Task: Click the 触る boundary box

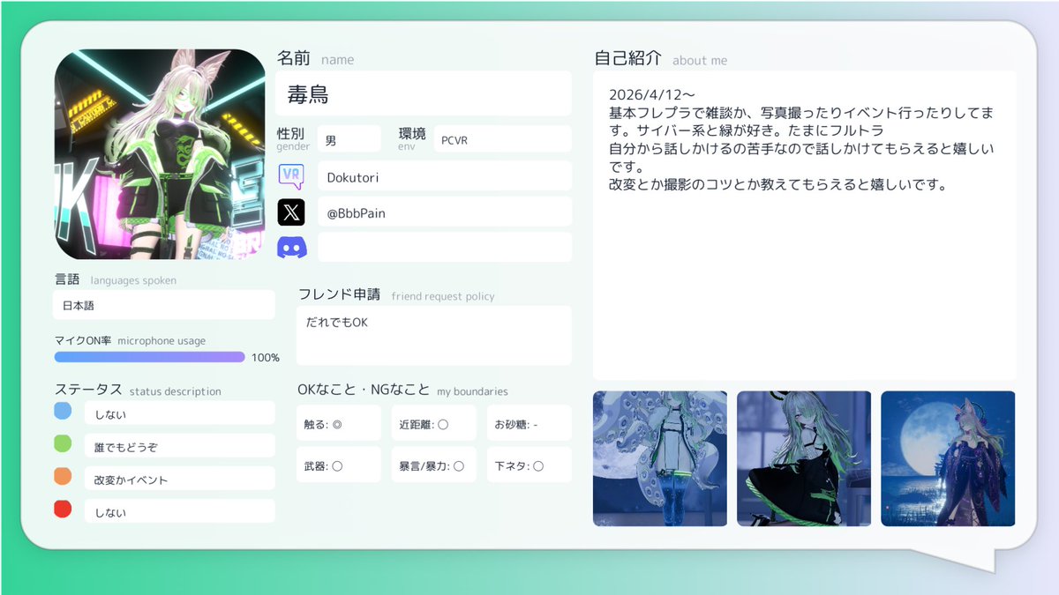Action: [x=338, y=423]
